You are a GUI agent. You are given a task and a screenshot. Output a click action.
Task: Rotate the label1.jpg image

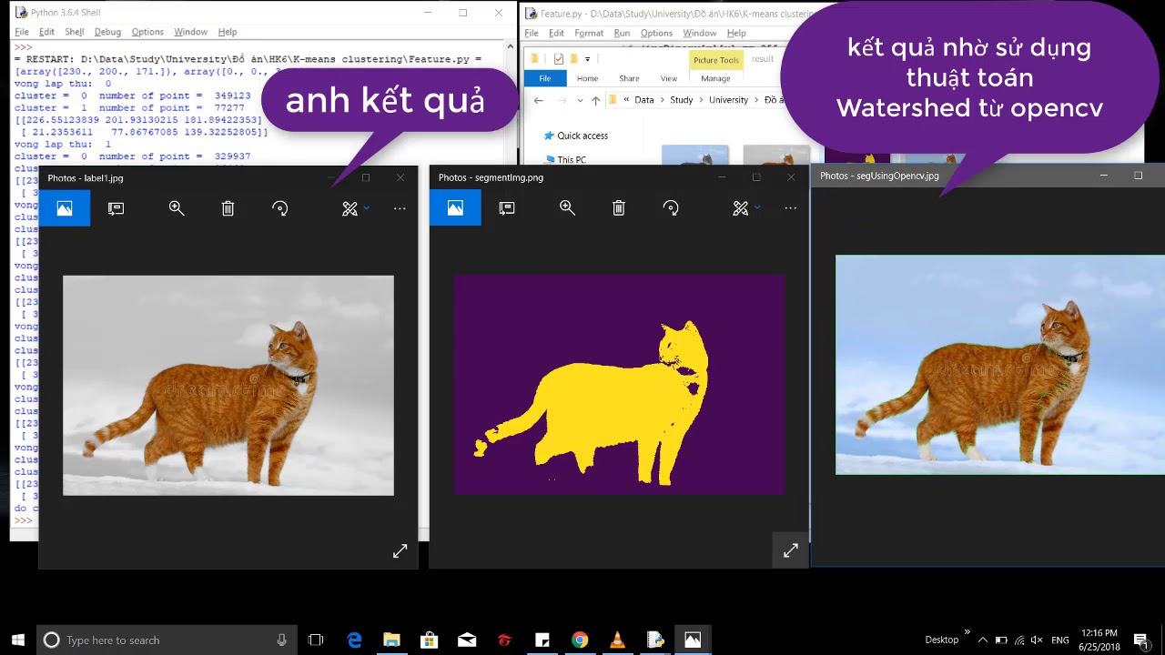[x=279, y=208]
